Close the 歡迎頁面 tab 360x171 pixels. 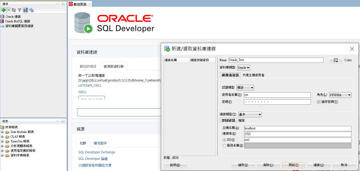pos(90,4)
